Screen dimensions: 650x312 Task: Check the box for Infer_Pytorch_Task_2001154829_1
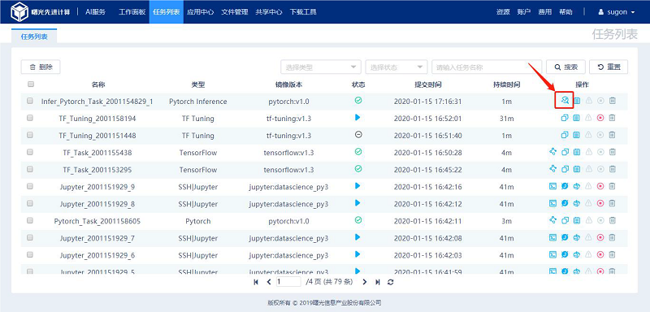(x=30, y=101)
